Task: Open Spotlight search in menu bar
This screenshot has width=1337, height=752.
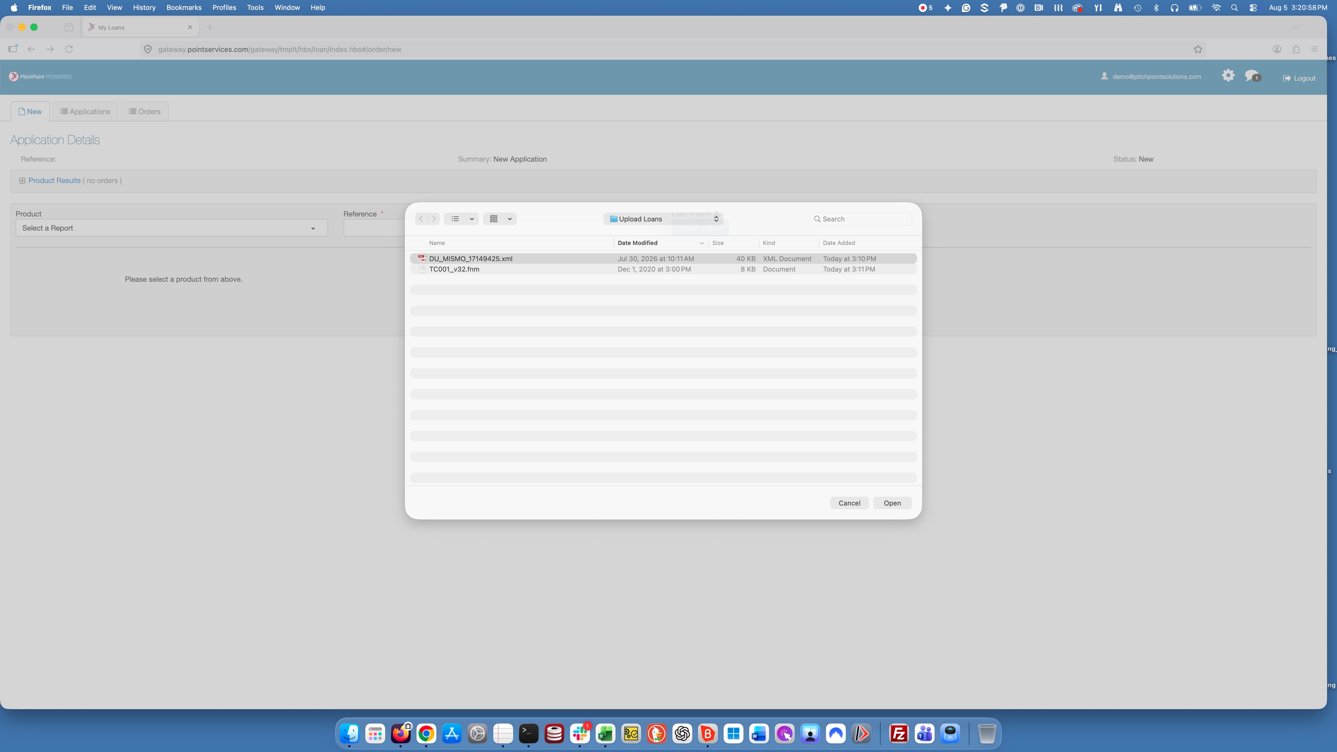Action: (x=1235, y=8)
